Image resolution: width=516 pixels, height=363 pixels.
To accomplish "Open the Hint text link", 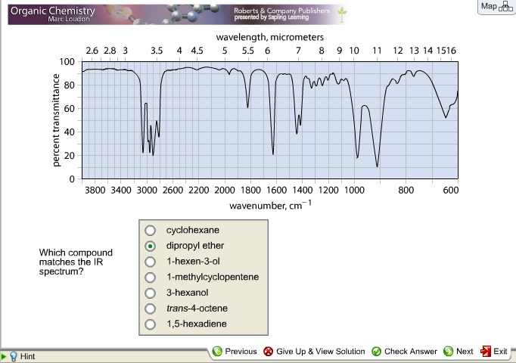I will pos(28,356).
